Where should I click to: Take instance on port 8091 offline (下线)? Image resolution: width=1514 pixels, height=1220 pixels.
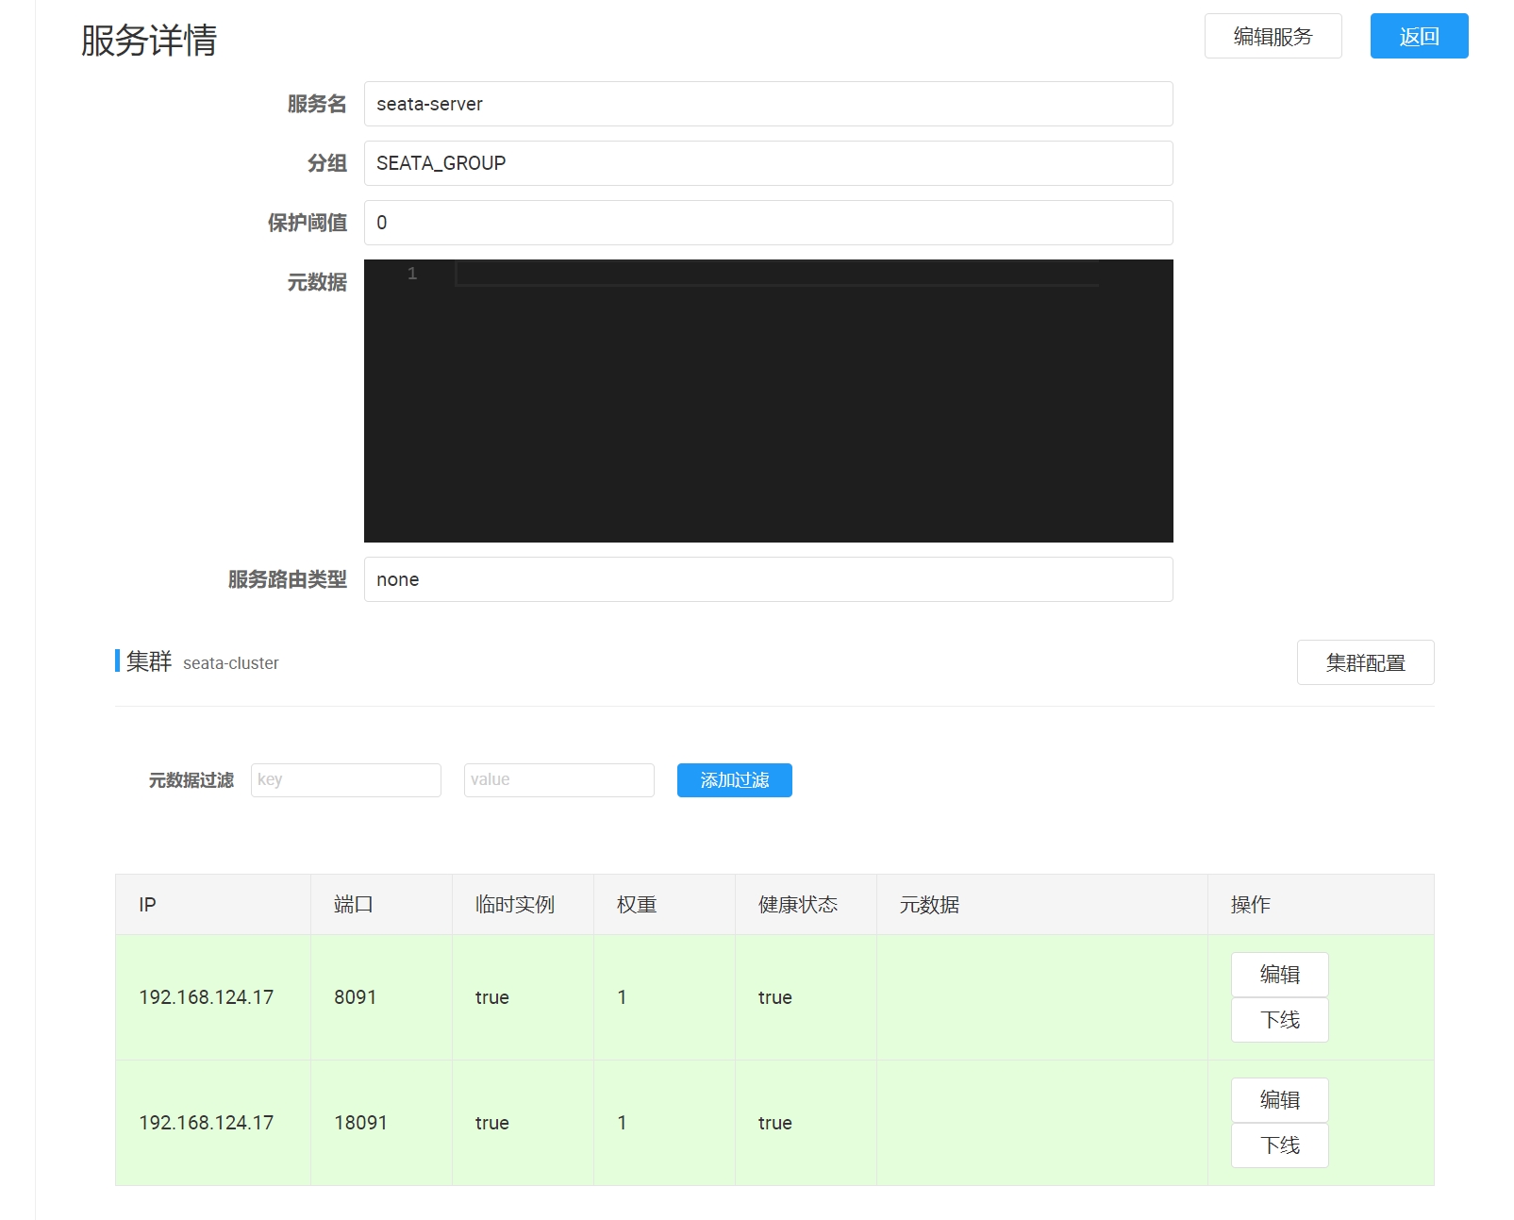coord(1279,1020)
